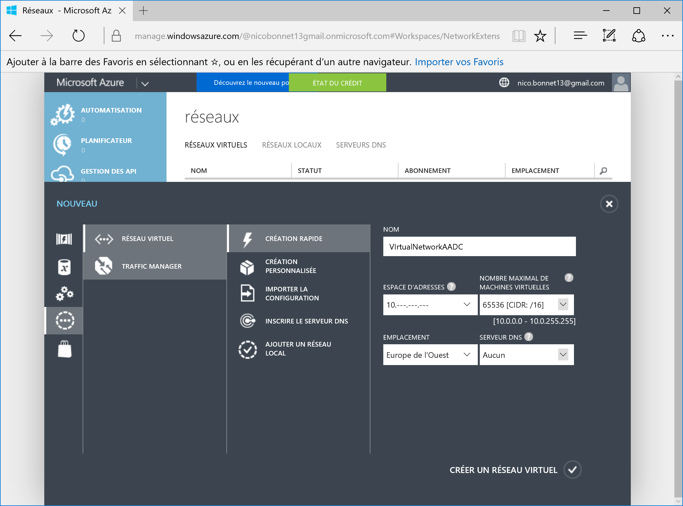Open the Serveurs DNS tab

pyautogui.click(x=361, y=145)
